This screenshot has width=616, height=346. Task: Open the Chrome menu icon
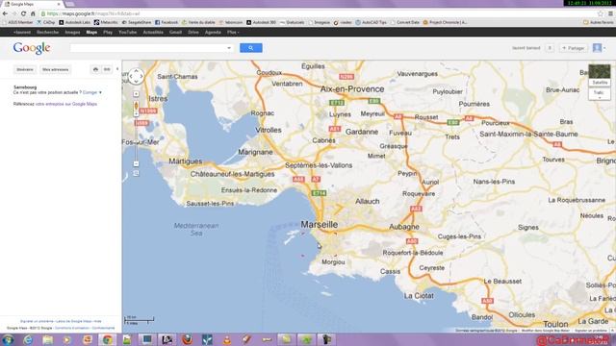[x=610, y=13]
